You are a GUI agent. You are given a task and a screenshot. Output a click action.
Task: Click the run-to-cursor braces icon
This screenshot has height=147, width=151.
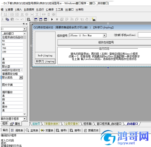(82, 19)
